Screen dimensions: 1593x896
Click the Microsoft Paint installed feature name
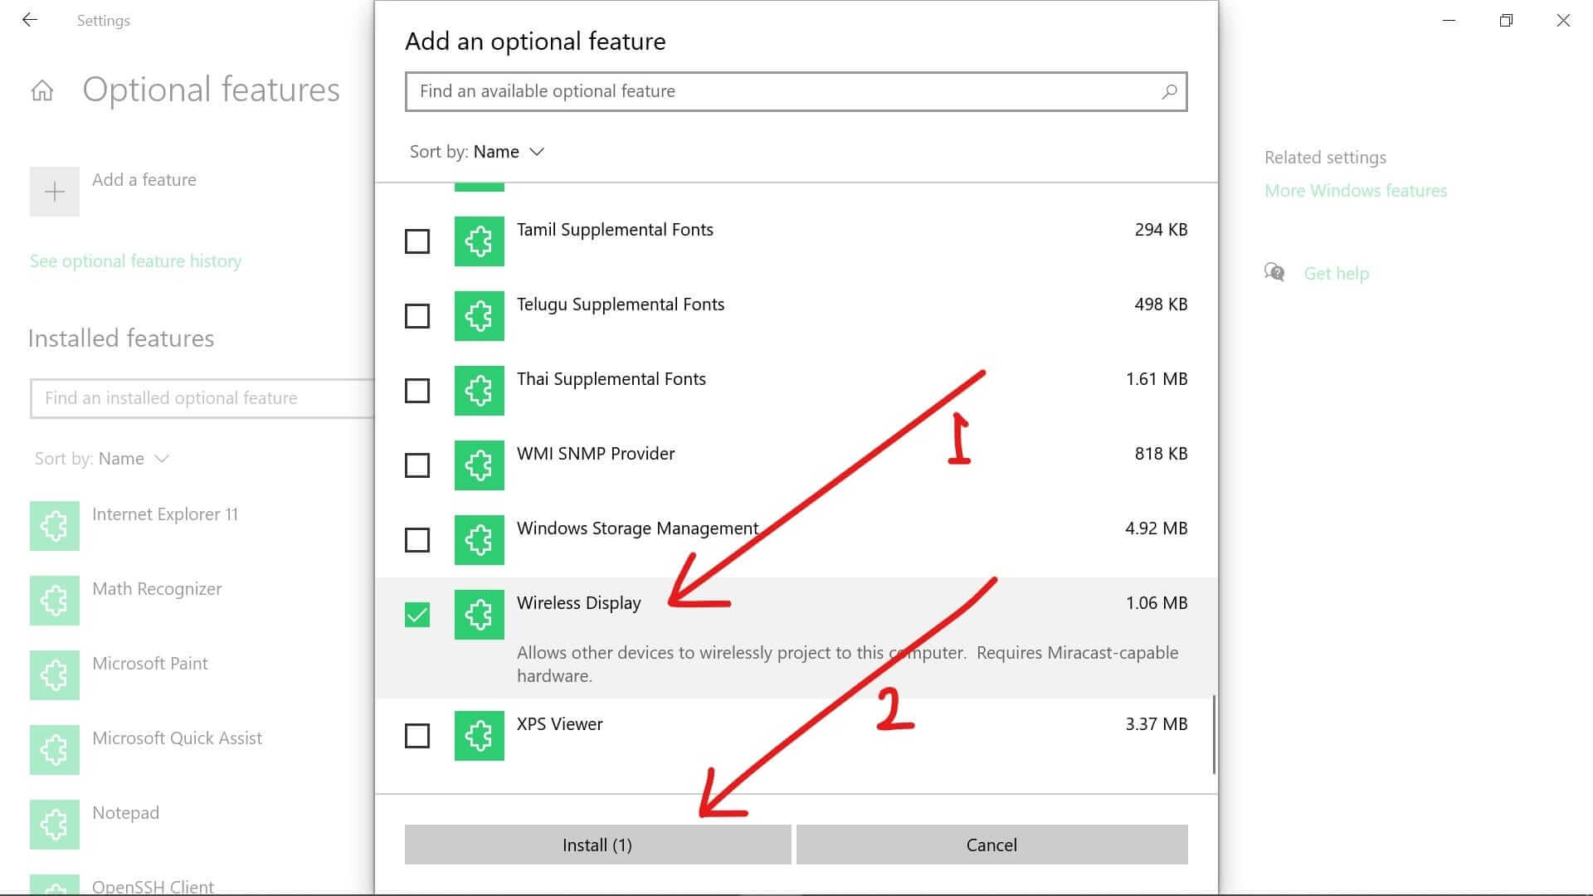tap(150, 664)
